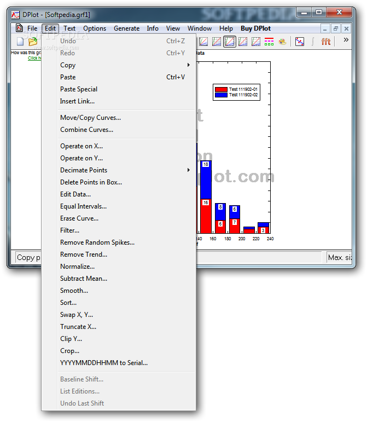Select the fifth plot scale icon
The width and height of the screenshot is (367, 422).
(x=256, y=42)
